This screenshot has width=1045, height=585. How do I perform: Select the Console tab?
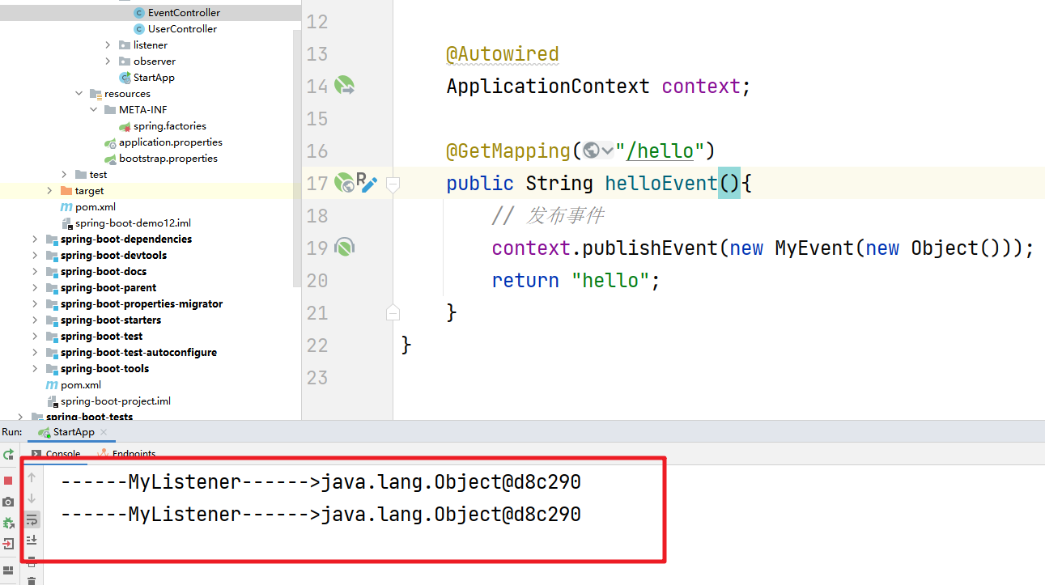62,454
